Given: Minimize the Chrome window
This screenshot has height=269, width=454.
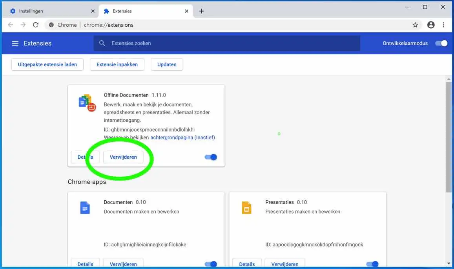Looking at the screenshot, I should tap(407, 7).
